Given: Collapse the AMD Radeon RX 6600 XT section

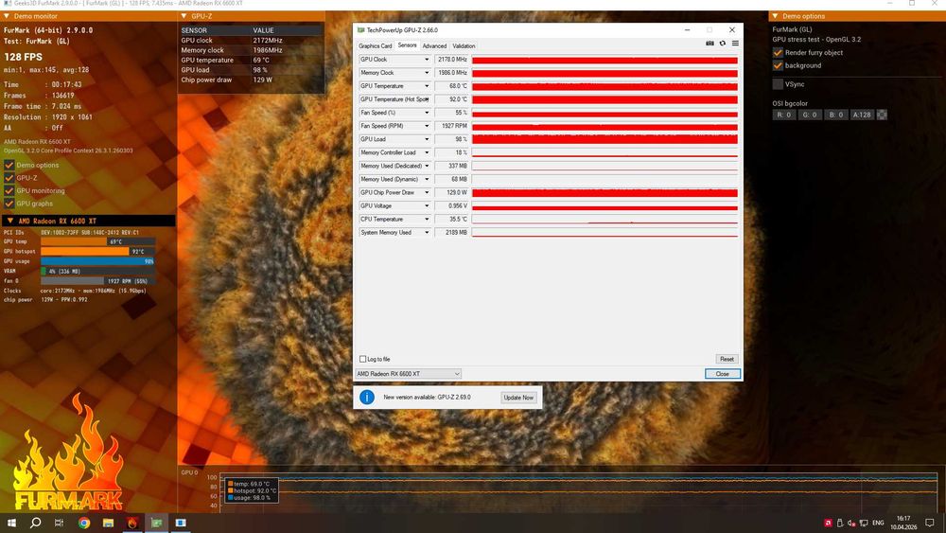Looking at the screenshot, I should [10, 221].
